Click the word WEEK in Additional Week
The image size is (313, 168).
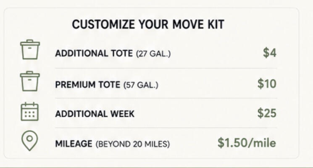coord(123,114)
